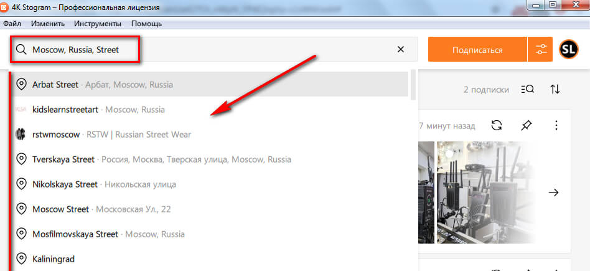Select Nikolskaya Street suggestion

(x=211, y=184)
